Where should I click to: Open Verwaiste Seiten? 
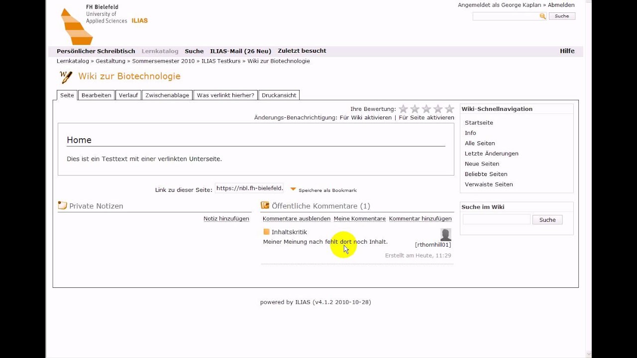489,184
